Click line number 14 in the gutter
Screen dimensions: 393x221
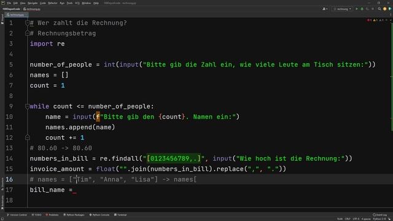[9, 158]
